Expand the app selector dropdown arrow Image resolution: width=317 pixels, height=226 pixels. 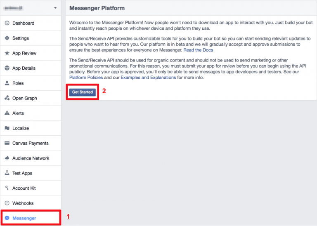[55, 8]
